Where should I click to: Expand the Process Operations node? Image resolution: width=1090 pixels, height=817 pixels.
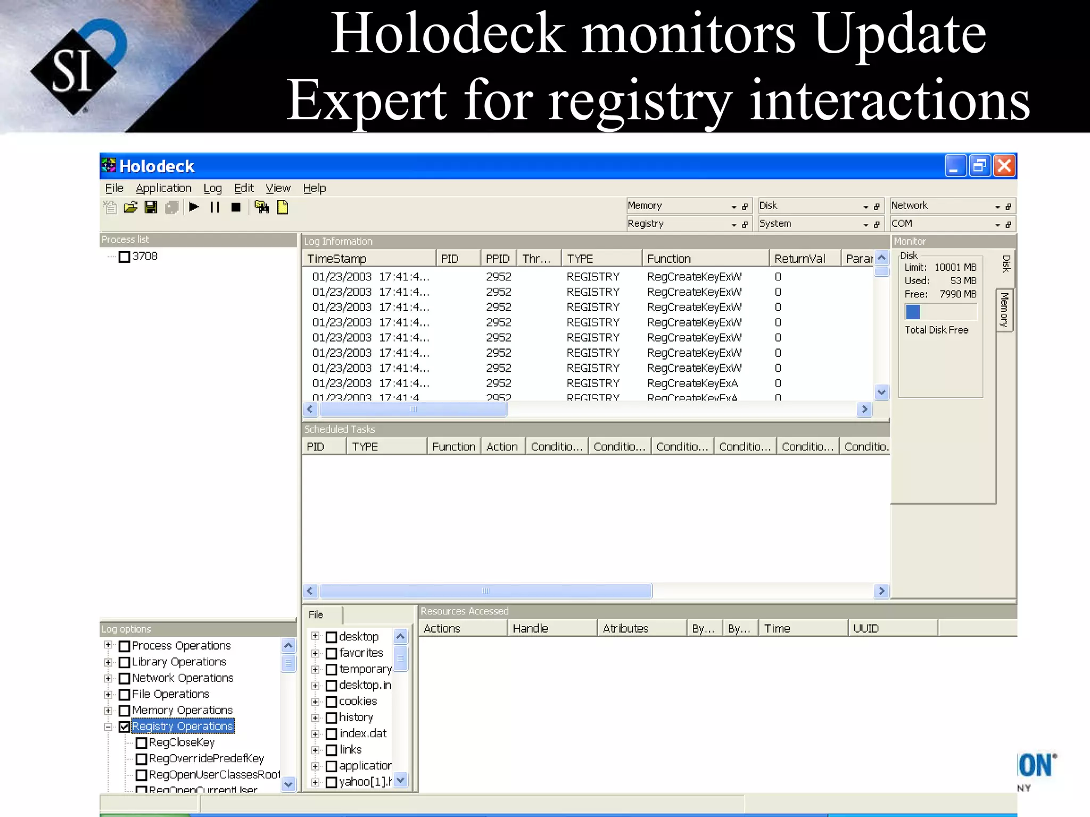point(108,645)
